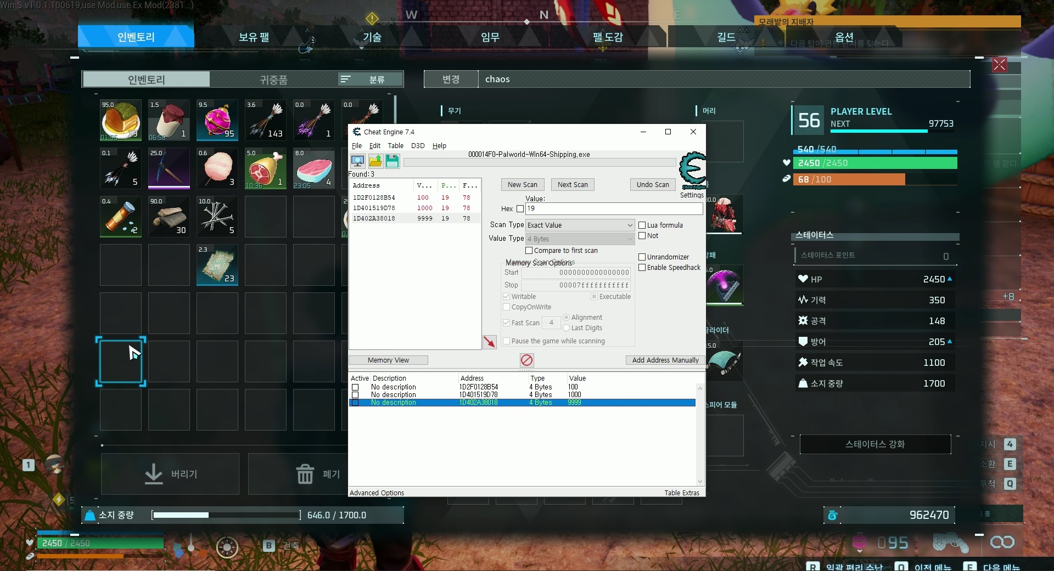Click the 폐기 discard button
1054x571 pixels.
pos(297,474)
